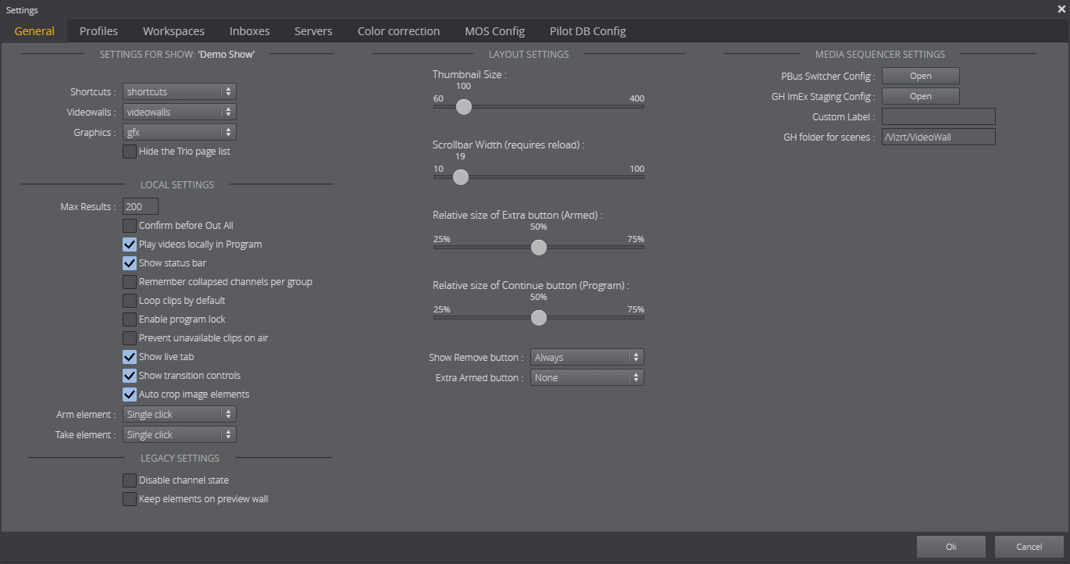Click the Max Results input field
This screenshot has height=564, width=1070.
[x=141, y=206]
